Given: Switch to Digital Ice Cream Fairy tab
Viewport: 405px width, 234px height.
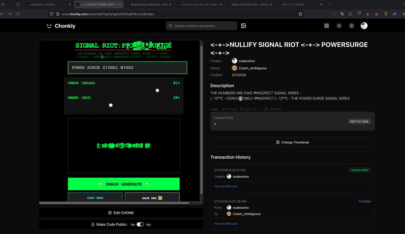Looking at the screenshot, I should [x=248, y=5].
